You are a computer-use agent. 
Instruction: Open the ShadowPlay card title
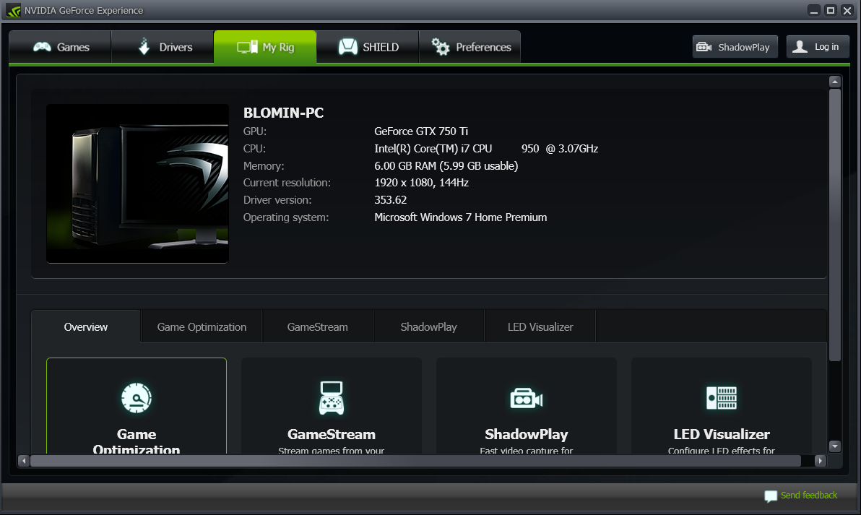point(526,434)
